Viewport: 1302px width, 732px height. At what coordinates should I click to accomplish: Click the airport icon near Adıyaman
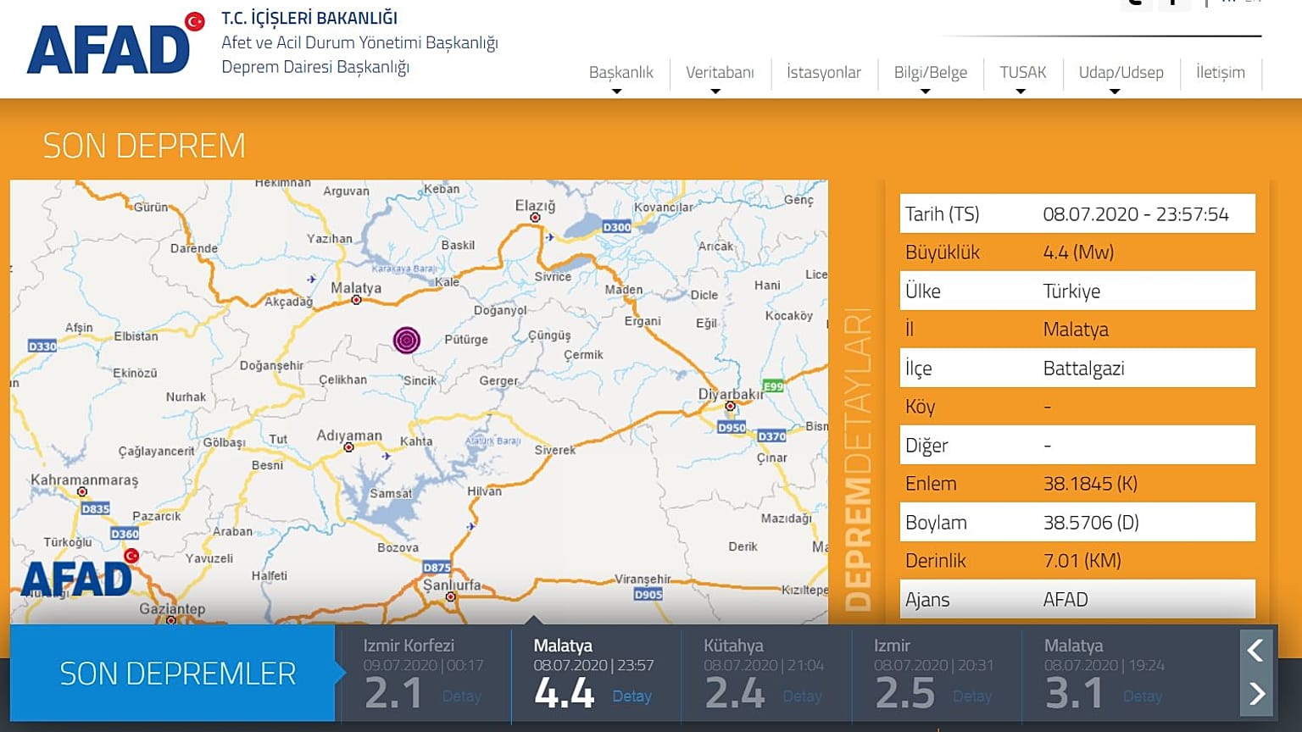coord(387,456)
